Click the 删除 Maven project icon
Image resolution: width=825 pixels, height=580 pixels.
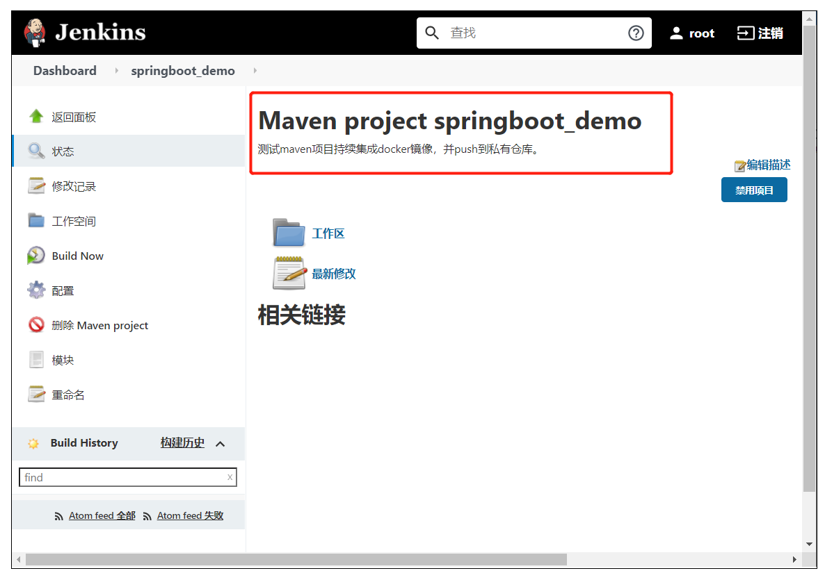coord(36,324)
